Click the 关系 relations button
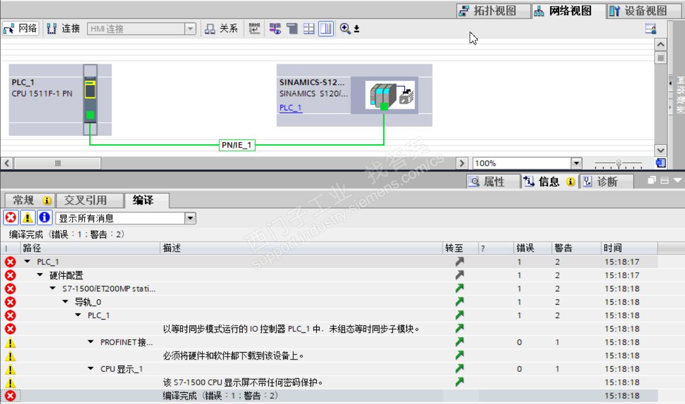 [221, 28]
